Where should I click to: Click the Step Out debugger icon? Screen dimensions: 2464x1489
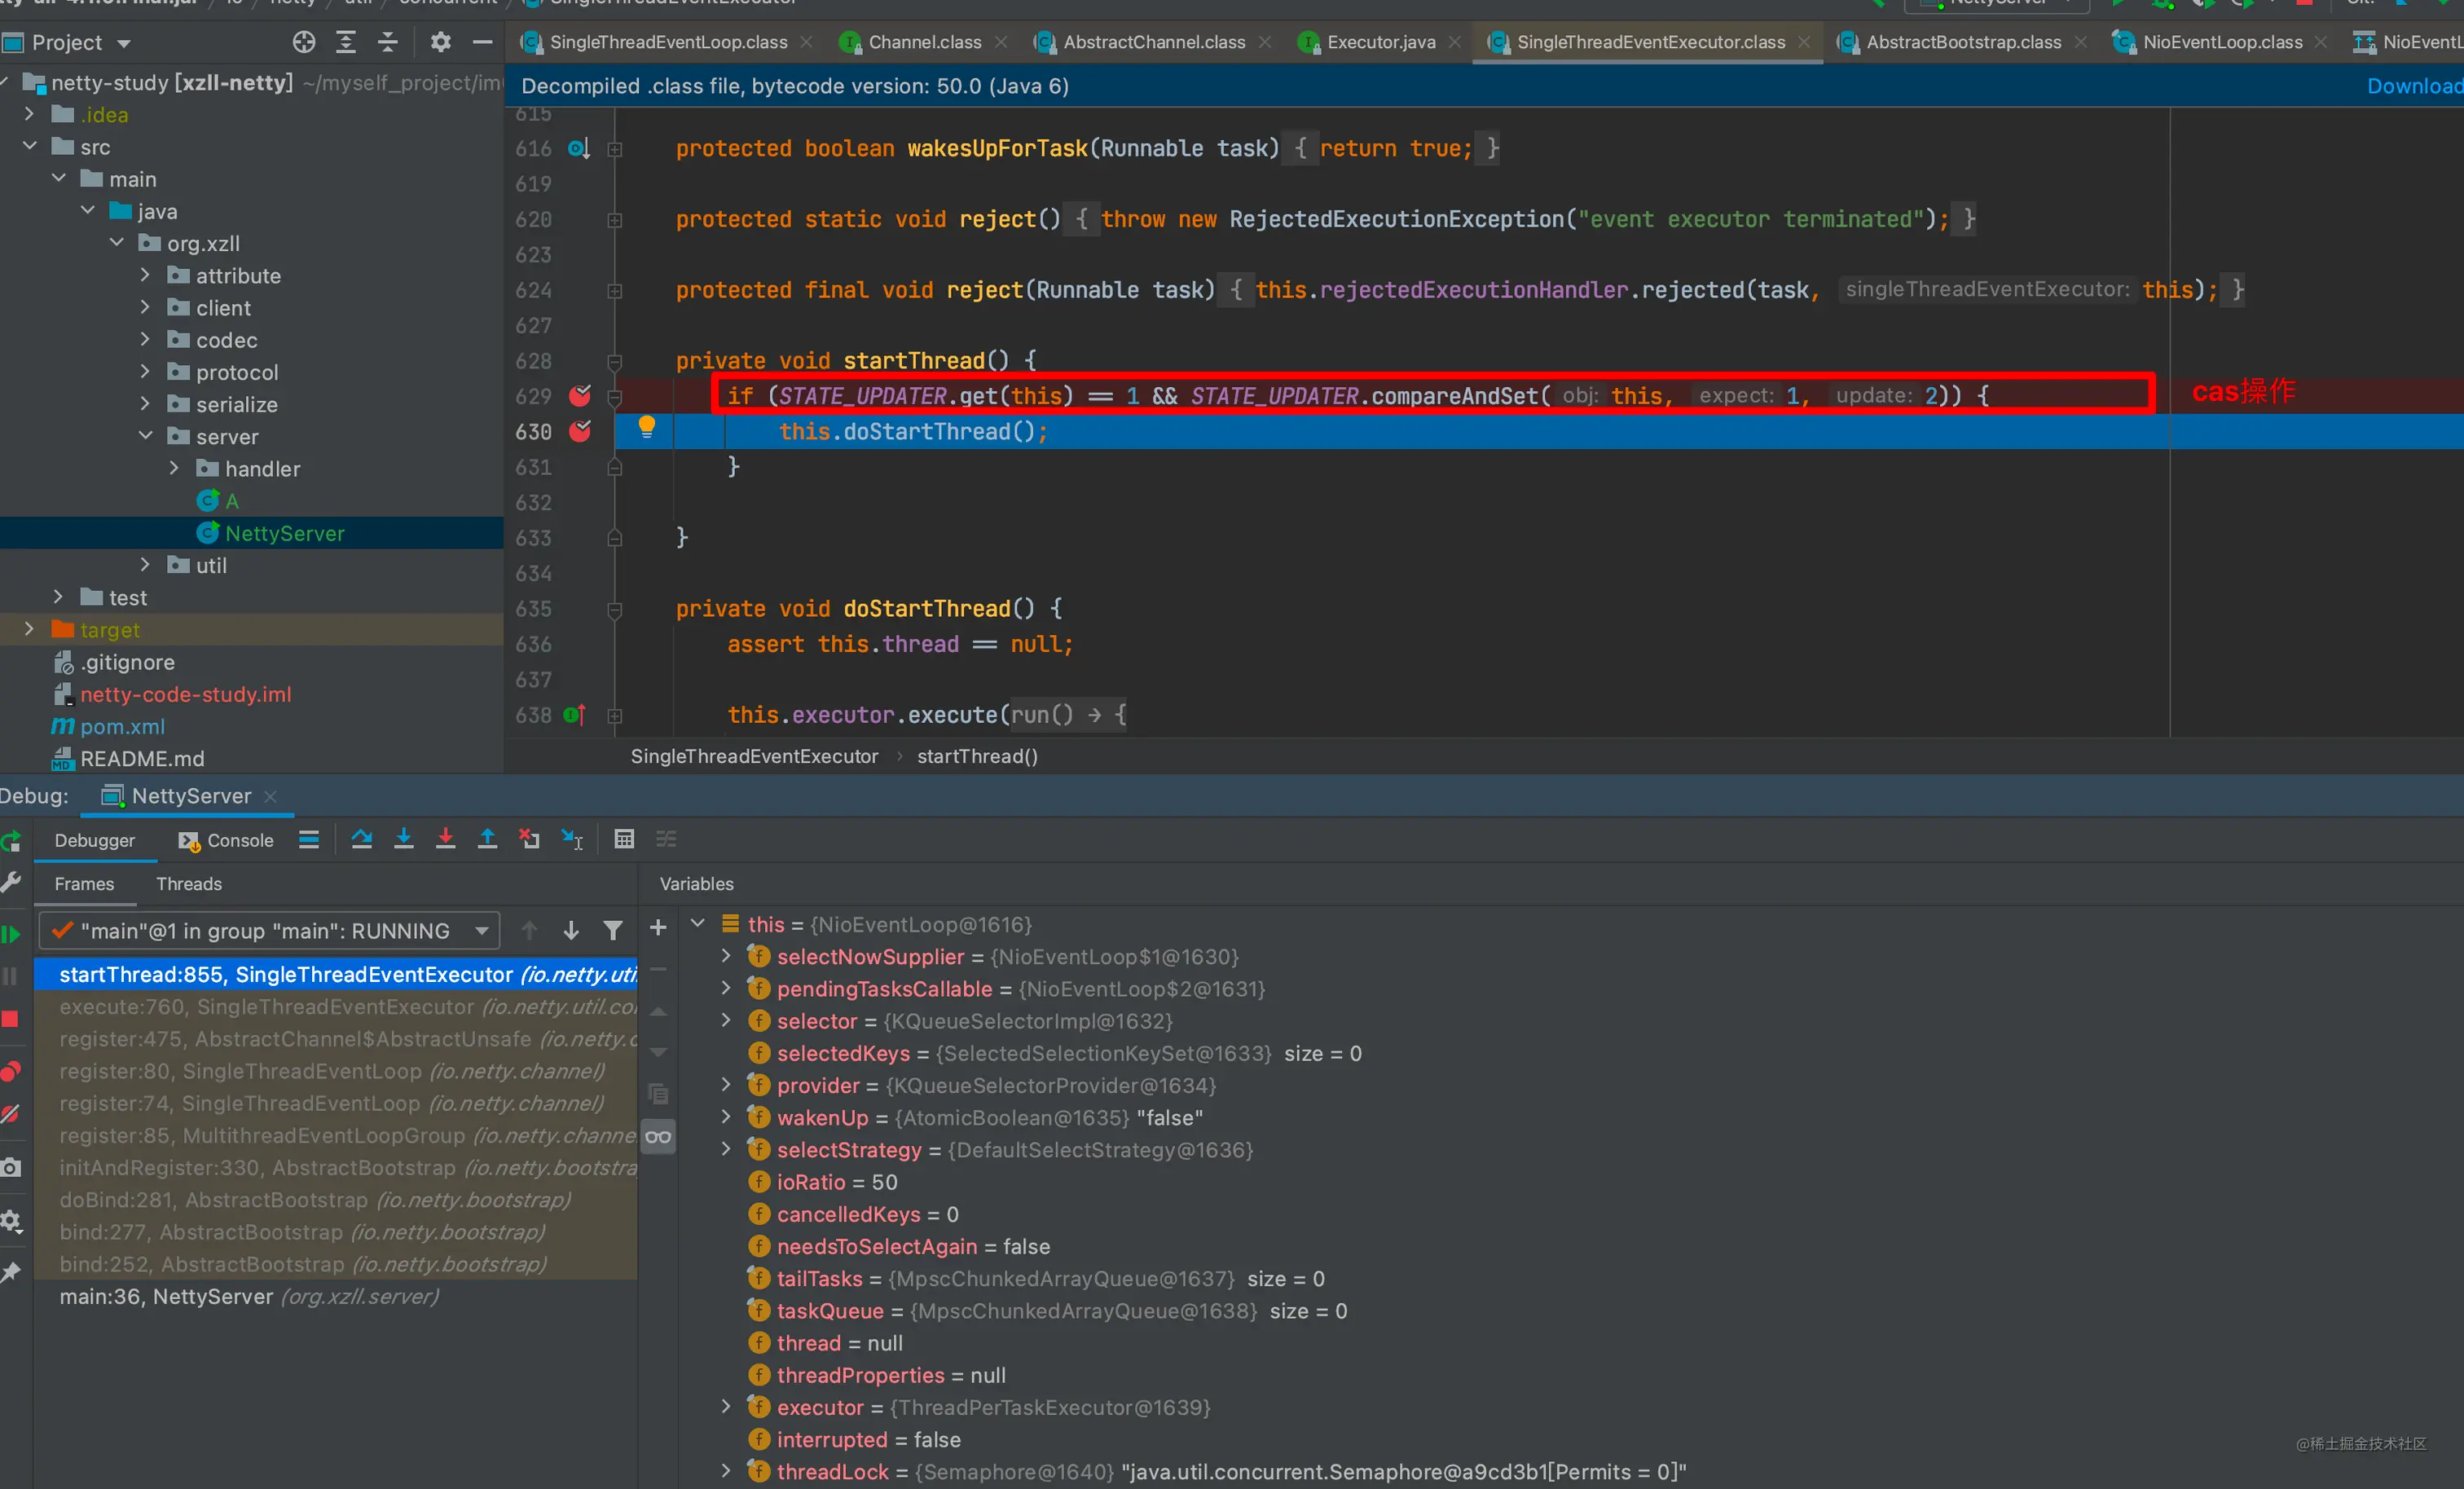(487, 839)
